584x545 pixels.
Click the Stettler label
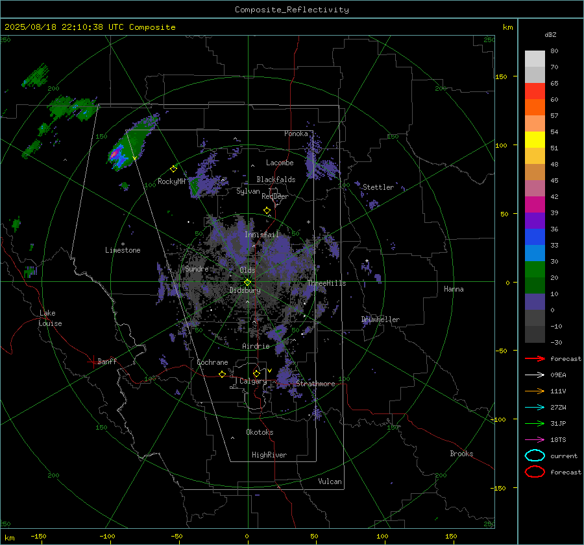(378, 187)
